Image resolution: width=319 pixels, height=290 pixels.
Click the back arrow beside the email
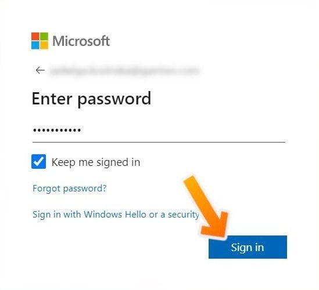click(x=40, y=70)
